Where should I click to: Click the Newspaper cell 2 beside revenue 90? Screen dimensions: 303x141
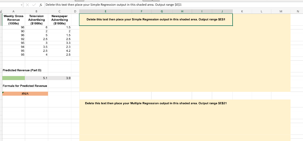point(59,31)
